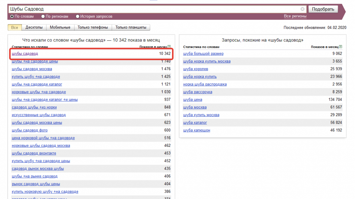Click the 'Последнее обновление: 04.02.2020' text
This screenshot has height=199, width=355.
point(315,28)
